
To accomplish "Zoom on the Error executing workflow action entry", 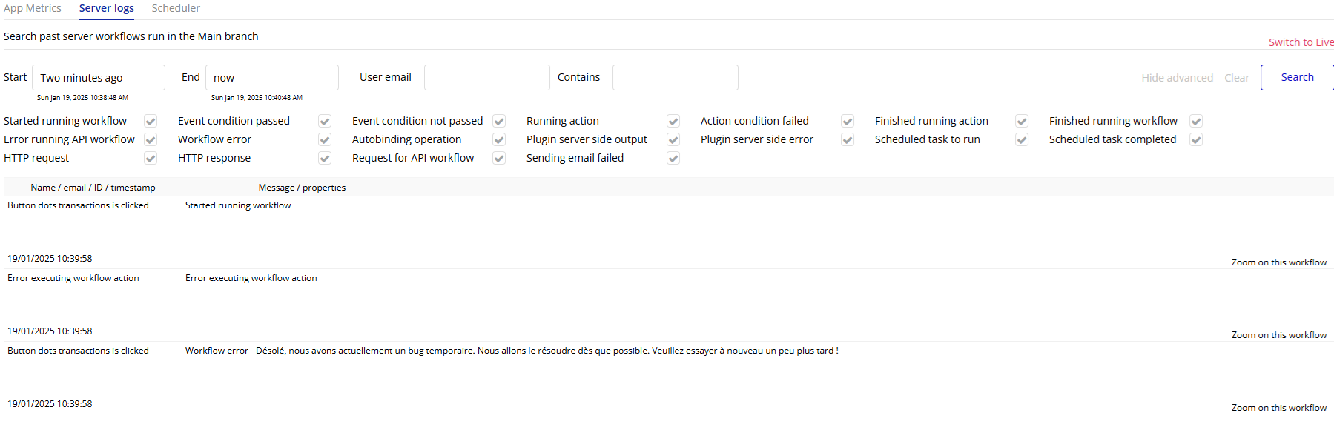I will click(1278, 335).
